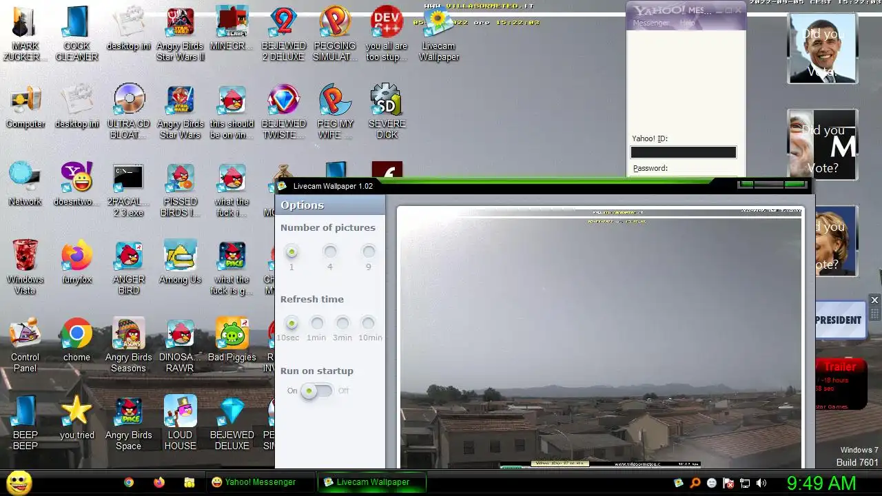Image resolution: width=882 pixels, height=496 pixels.
Task: Open the MINECR... desktop shortcut
Action: click(232, 28)
